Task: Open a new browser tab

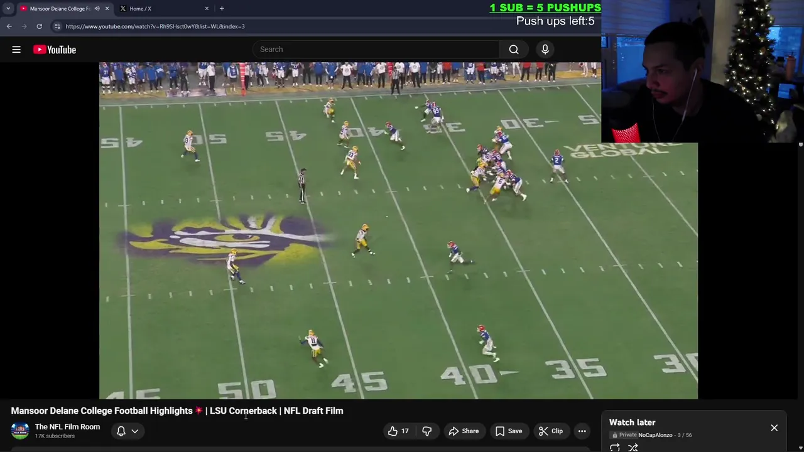Action: pyautogui.click(x=222, y=9)
